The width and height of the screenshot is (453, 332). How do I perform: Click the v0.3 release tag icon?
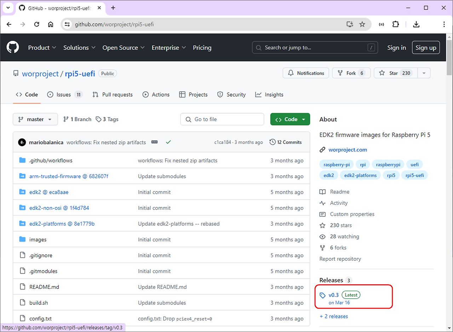click(322, 295)
